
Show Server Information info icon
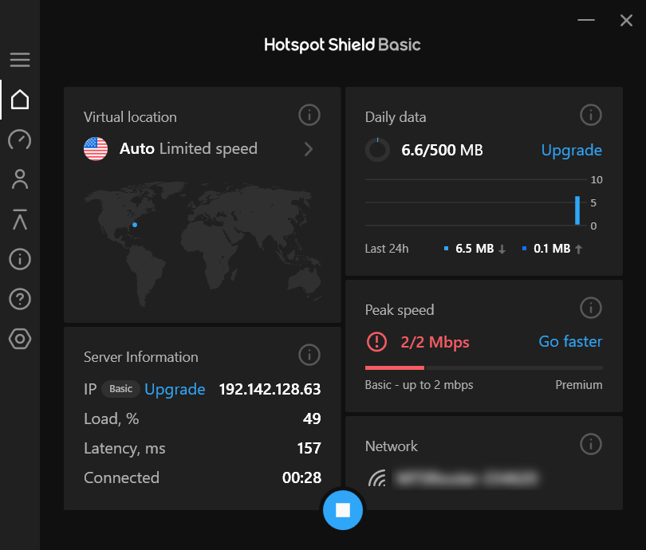coord(309,355)
